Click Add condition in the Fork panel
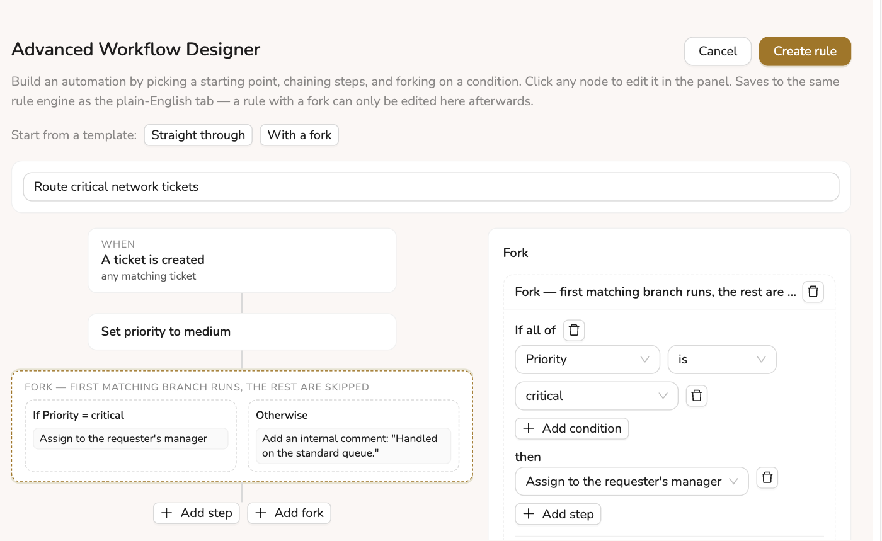The image size is (882, 541). click(572, 428)
